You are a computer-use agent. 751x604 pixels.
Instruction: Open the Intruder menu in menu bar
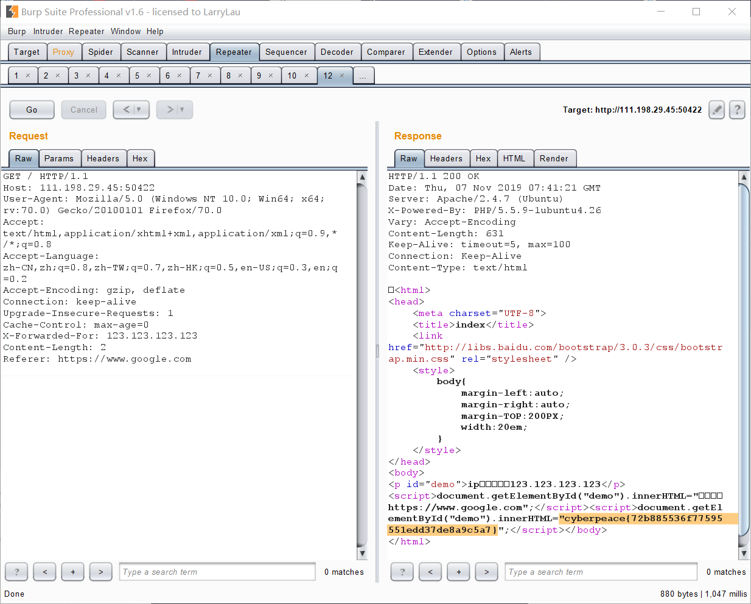point(48,31)
